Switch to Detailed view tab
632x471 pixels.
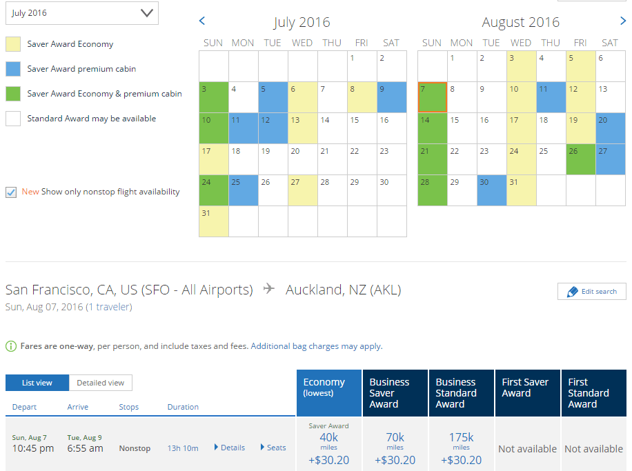[100, 383]
